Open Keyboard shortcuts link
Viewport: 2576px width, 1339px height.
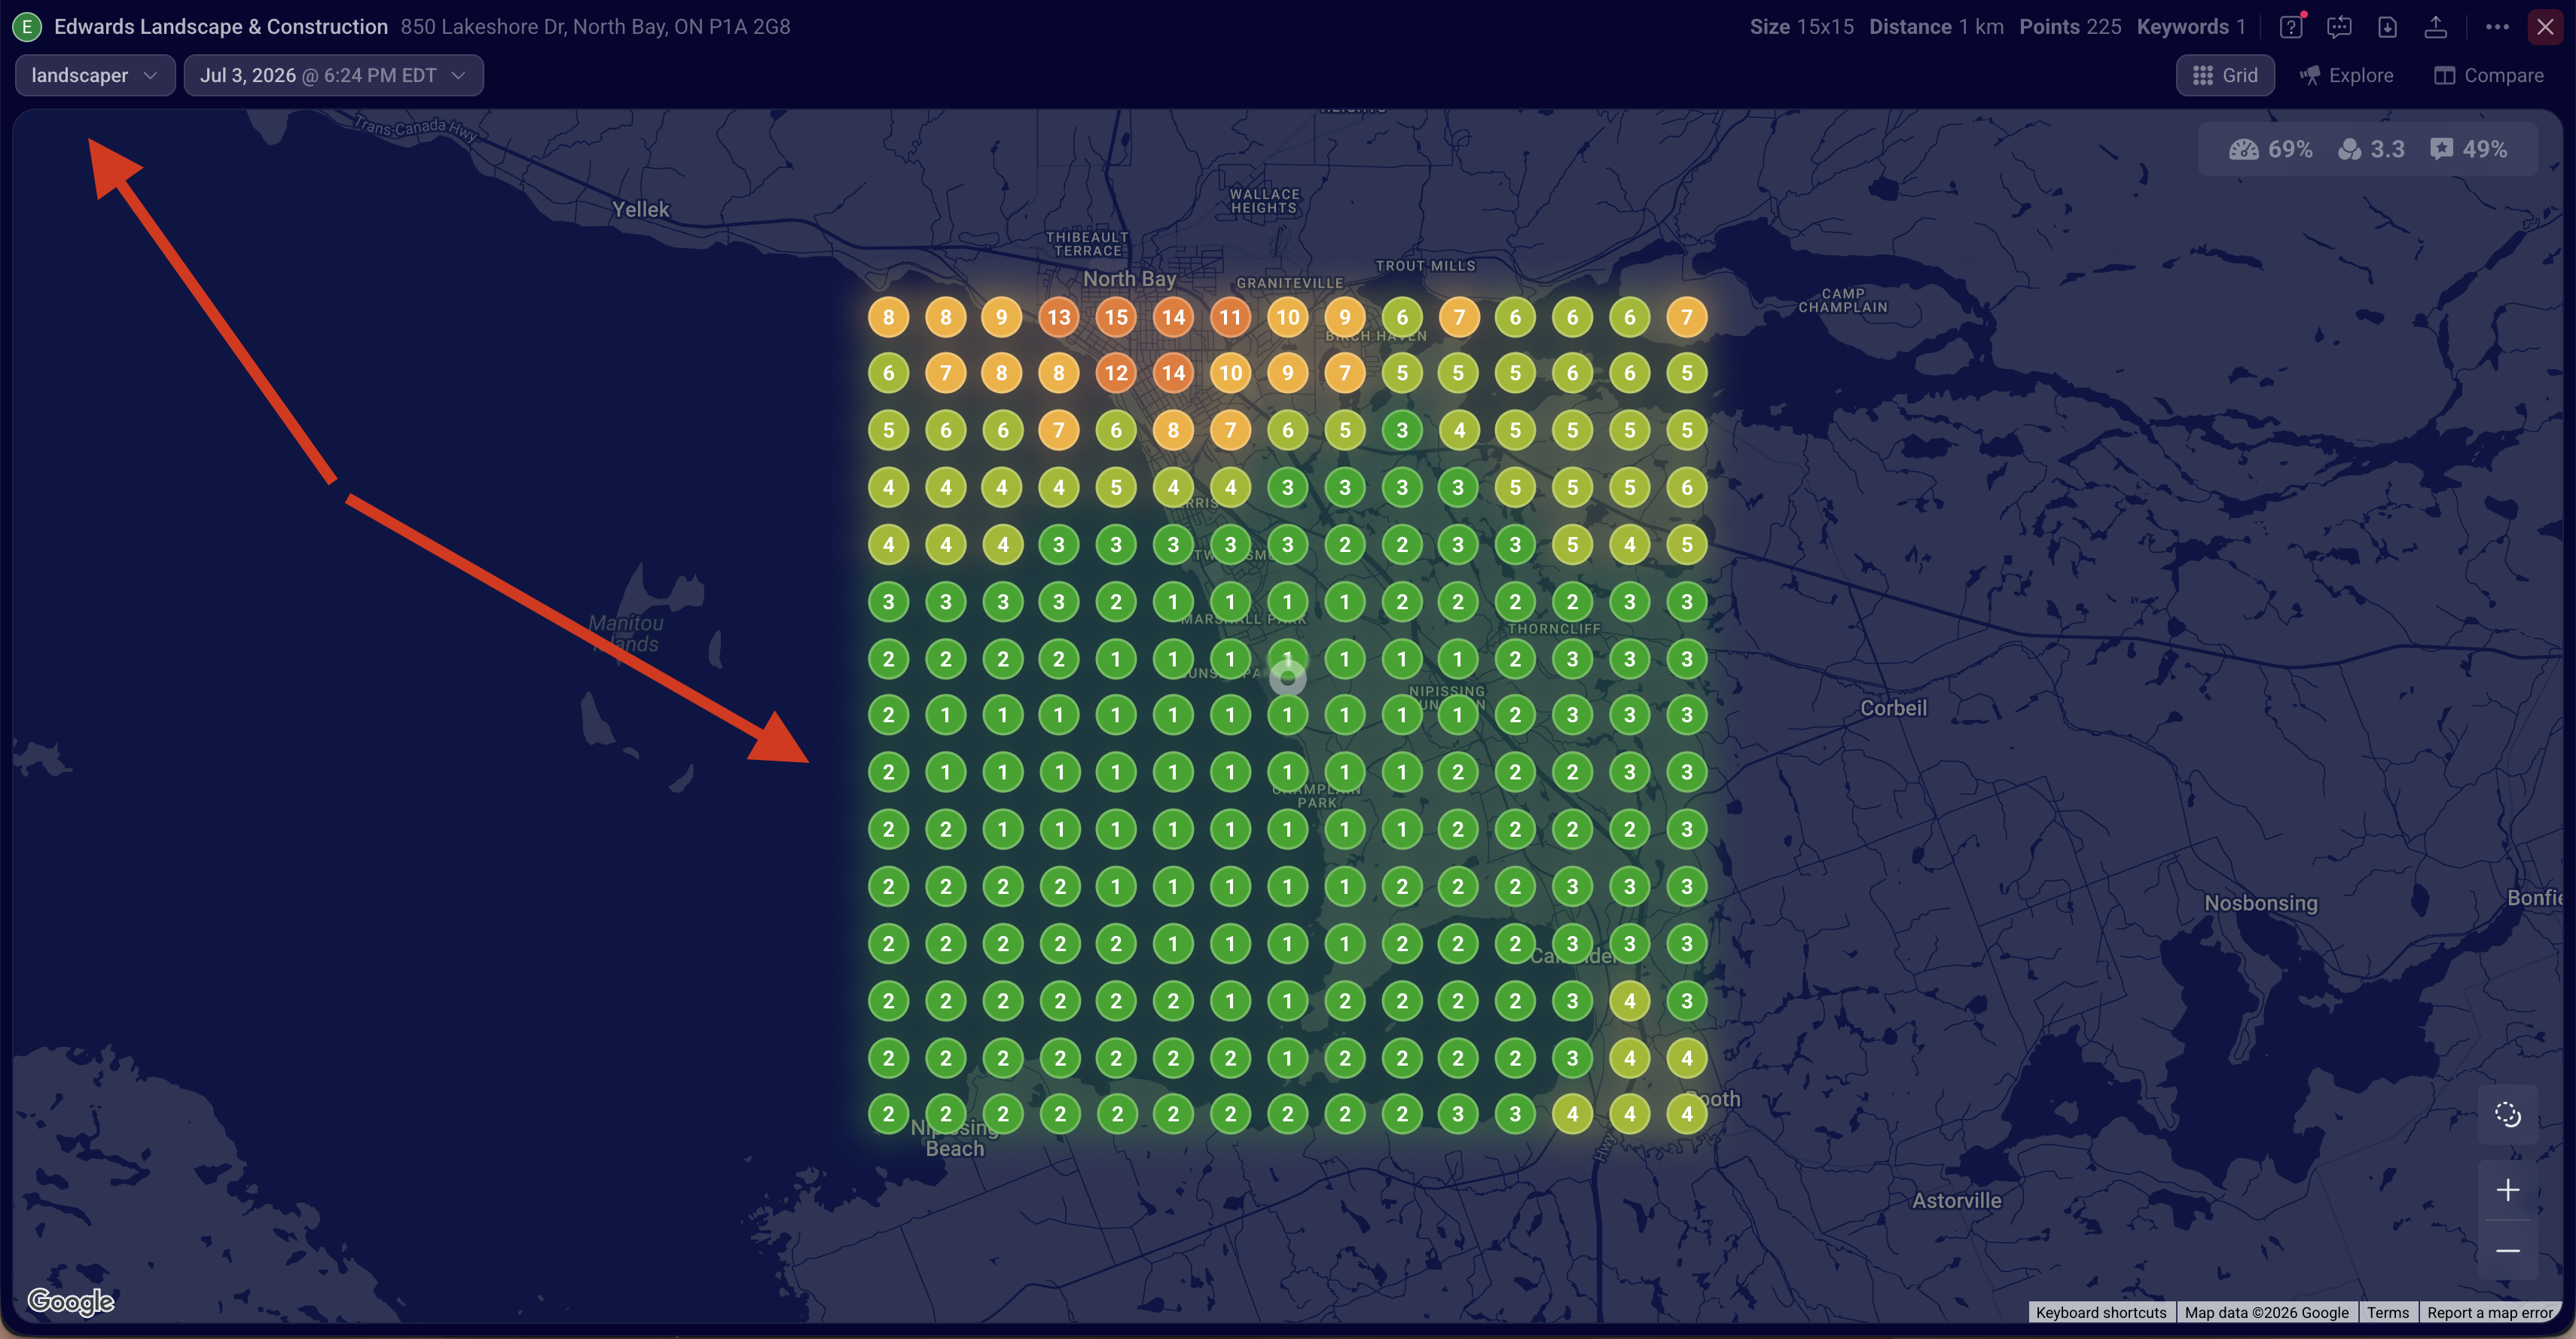(x=2101, y=1313)
